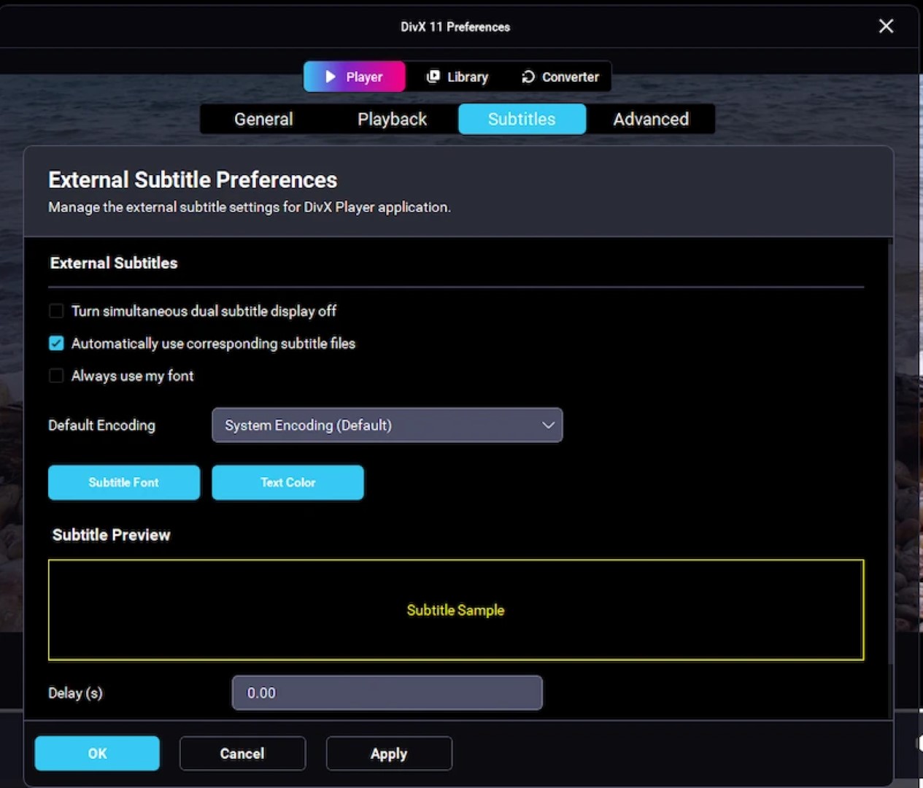The width and height of the screenshot is (923, 788).
Task: Click the Subtitle Sample preview box
Action: click(x=456, y=610)
